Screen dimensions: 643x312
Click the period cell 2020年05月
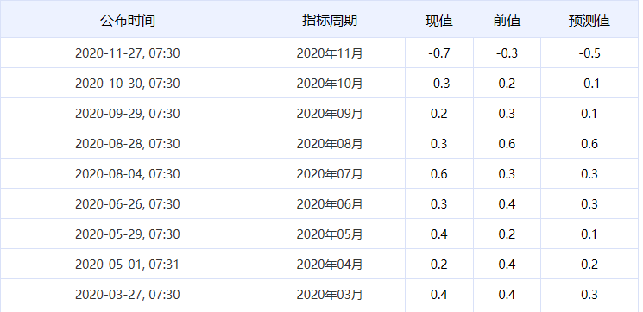click(x=330, y=234)
